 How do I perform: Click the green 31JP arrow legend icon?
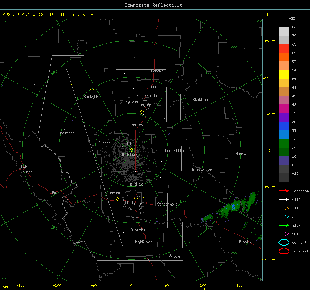pos(284,225)
